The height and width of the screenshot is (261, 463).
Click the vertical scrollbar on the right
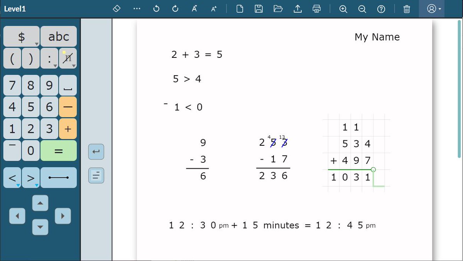click(x=459, y=89)
